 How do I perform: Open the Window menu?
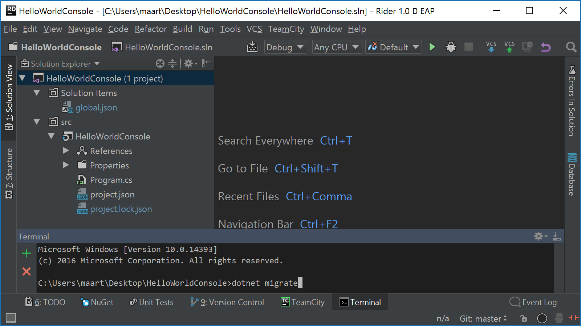click(326, 29)
